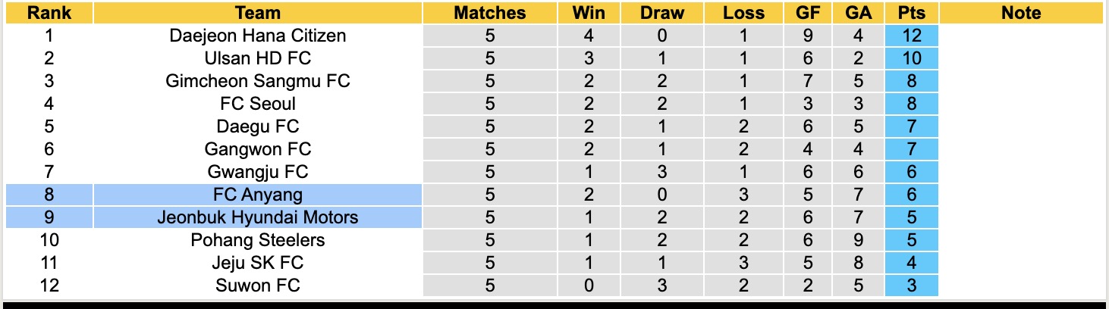Screen dimensions: 1109x309
Task: Click Jeju SK FC's rank number 11
Action: 49,263
